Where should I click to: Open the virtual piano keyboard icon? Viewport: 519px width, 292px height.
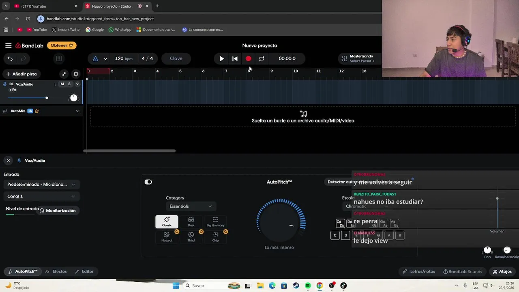pos(59,59)
